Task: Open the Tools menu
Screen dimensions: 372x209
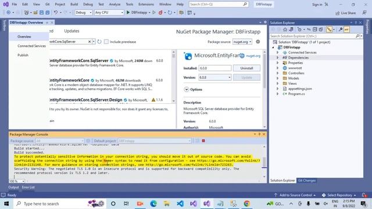Action: [129, 4]
